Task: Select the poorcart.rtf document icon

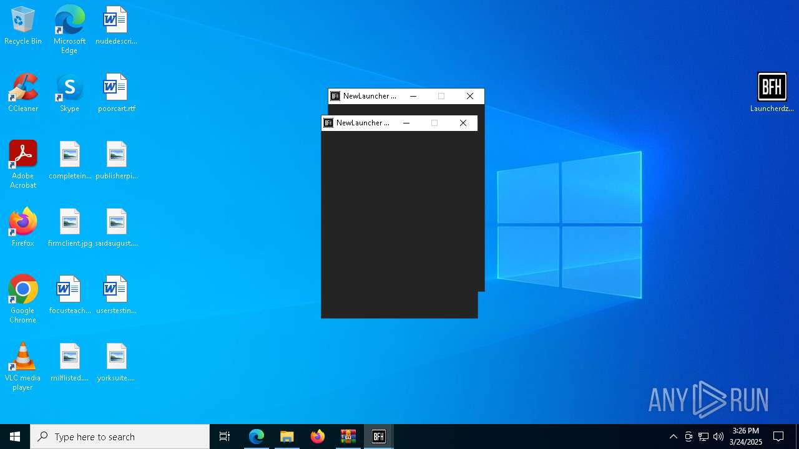Action: pos(116,94)
